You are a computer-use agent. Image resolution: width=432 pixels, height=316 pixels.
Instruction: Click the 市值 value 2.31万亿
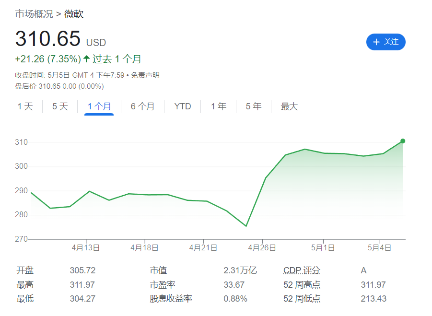240,270
